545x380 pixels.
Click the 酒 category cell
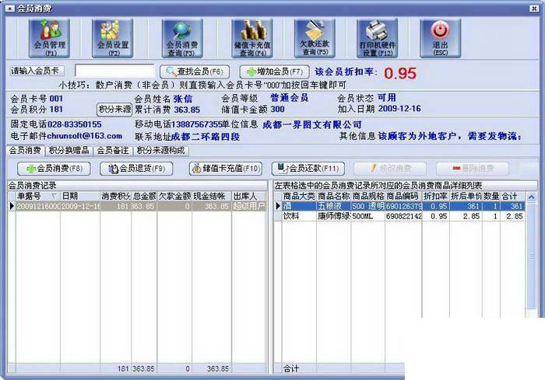pos(298,206)
